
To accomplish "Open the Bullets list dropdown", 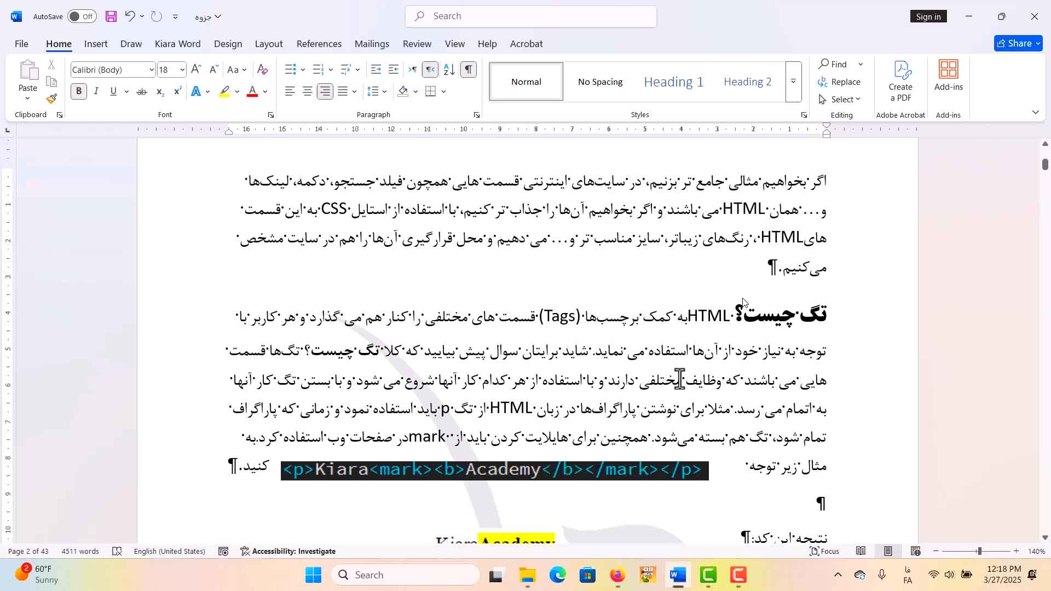I will pos(303,69).
